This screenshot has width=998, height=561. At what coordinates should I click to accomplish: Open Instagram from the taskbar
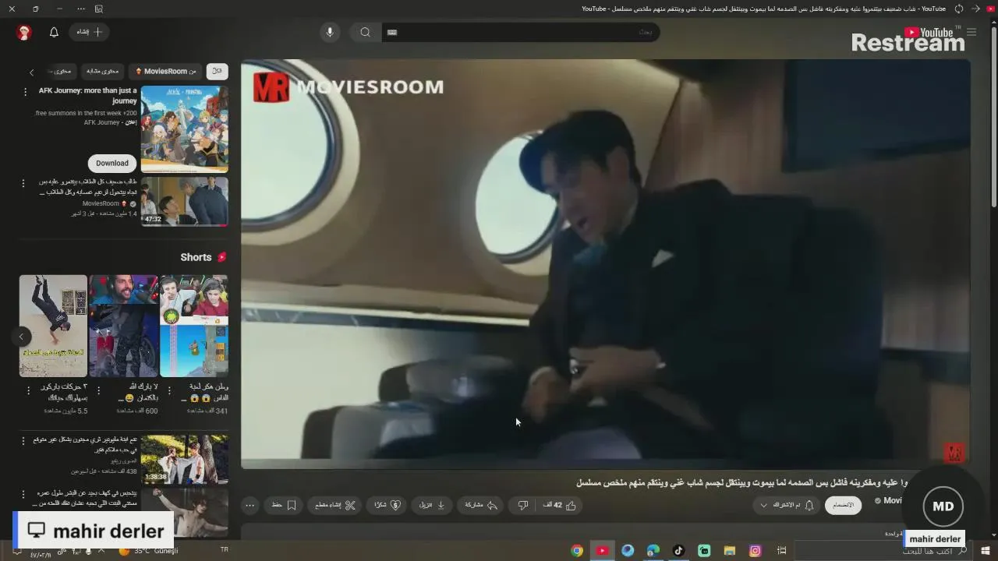(755, 551)
